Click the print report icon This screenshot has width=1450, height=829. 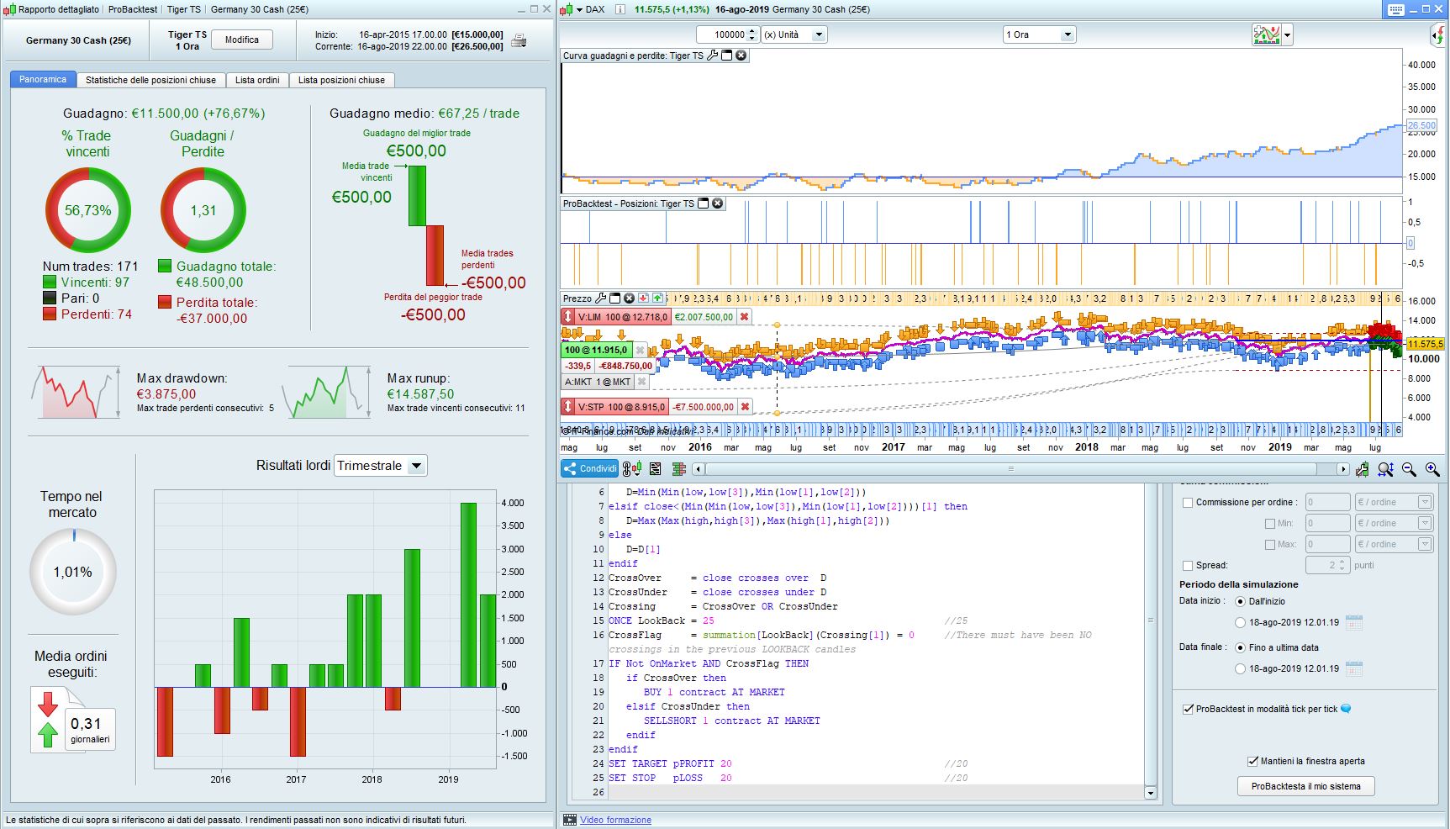[519, 40]
